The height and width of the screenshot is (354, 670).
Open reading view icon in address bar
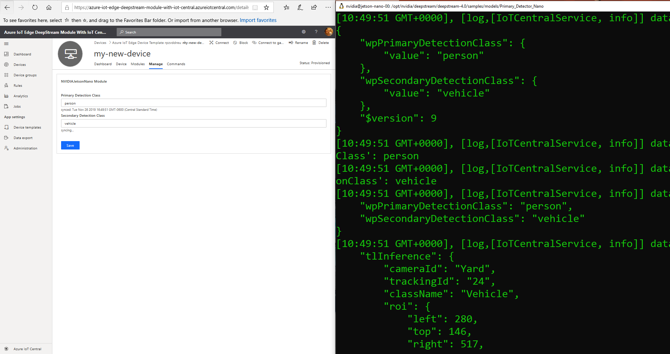(x=255, y=7)
